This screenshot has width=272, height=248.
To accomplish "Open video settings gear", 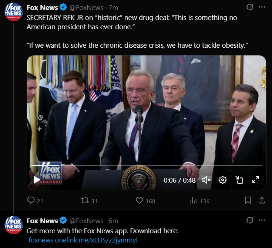I will 222,180.
